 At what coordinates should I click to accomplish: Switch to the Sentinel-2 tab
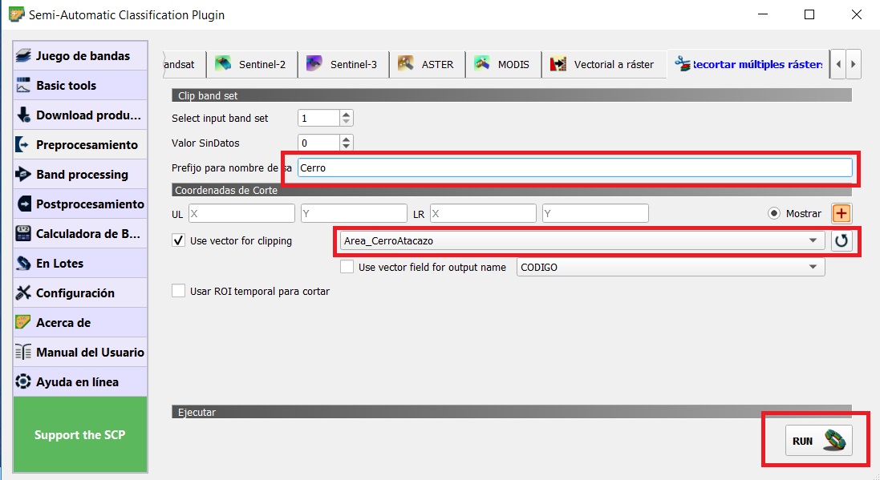pyautogui.click(x=252, y=64)
